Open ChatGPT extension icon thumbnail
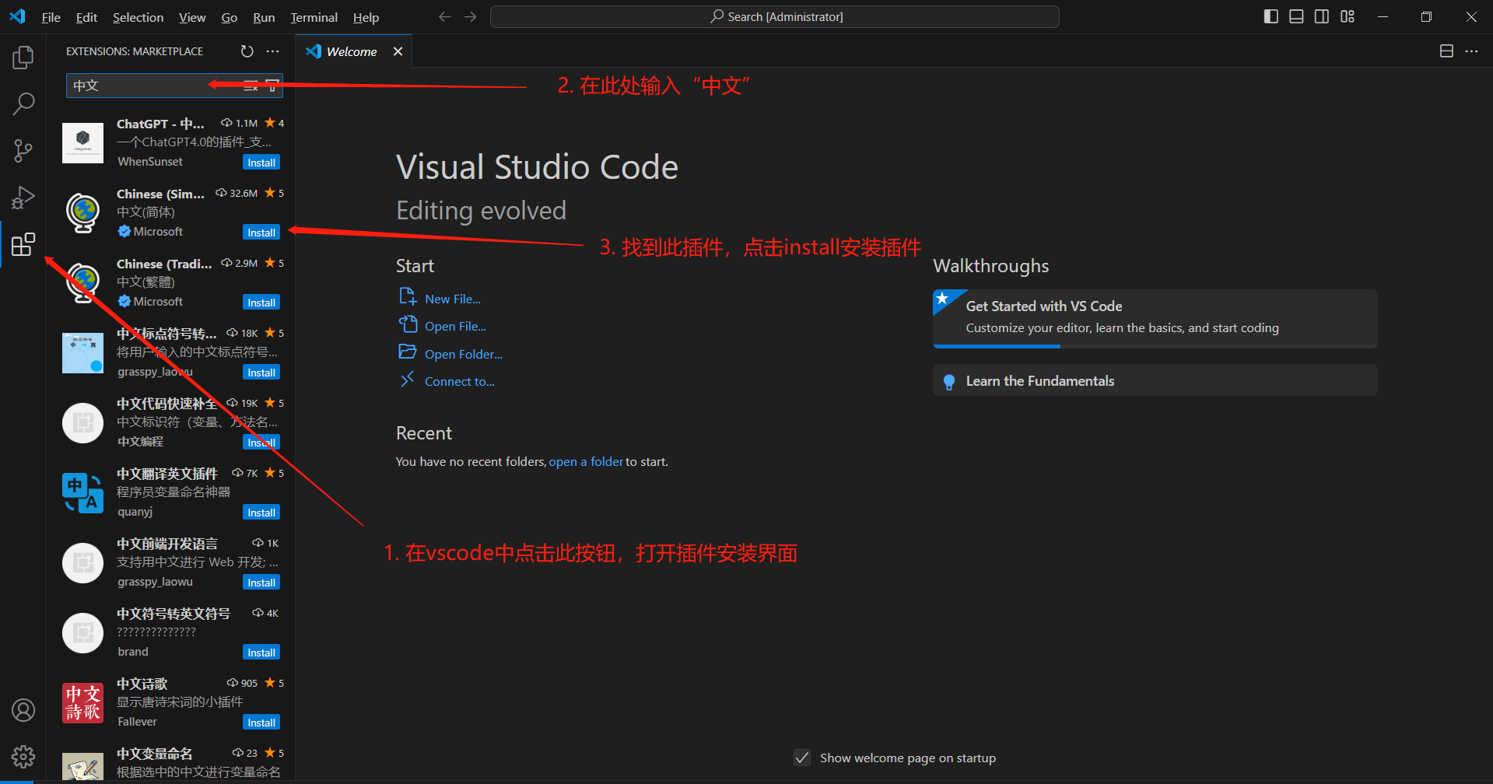This screenshot has width=1493, height=784. [82, 143]
